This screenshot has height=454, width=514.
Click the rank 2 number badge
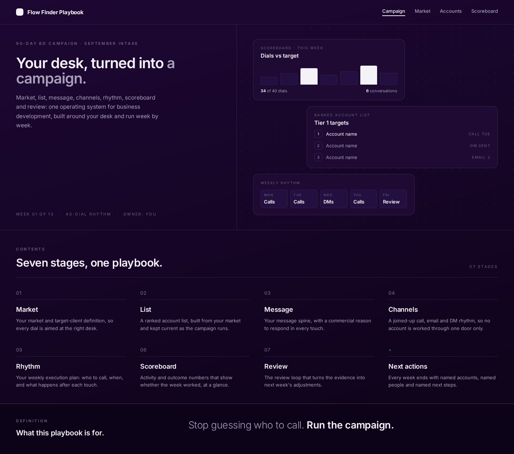tap(318, 145)
